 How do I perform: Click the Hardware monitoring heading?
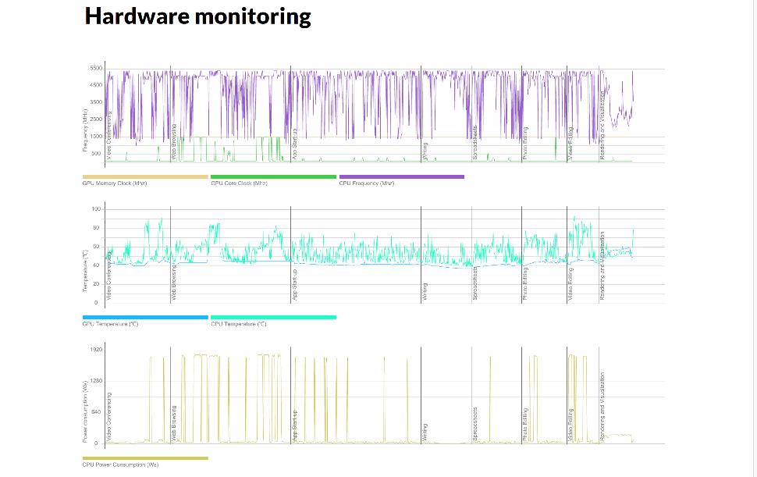click(x=197, y=16)
